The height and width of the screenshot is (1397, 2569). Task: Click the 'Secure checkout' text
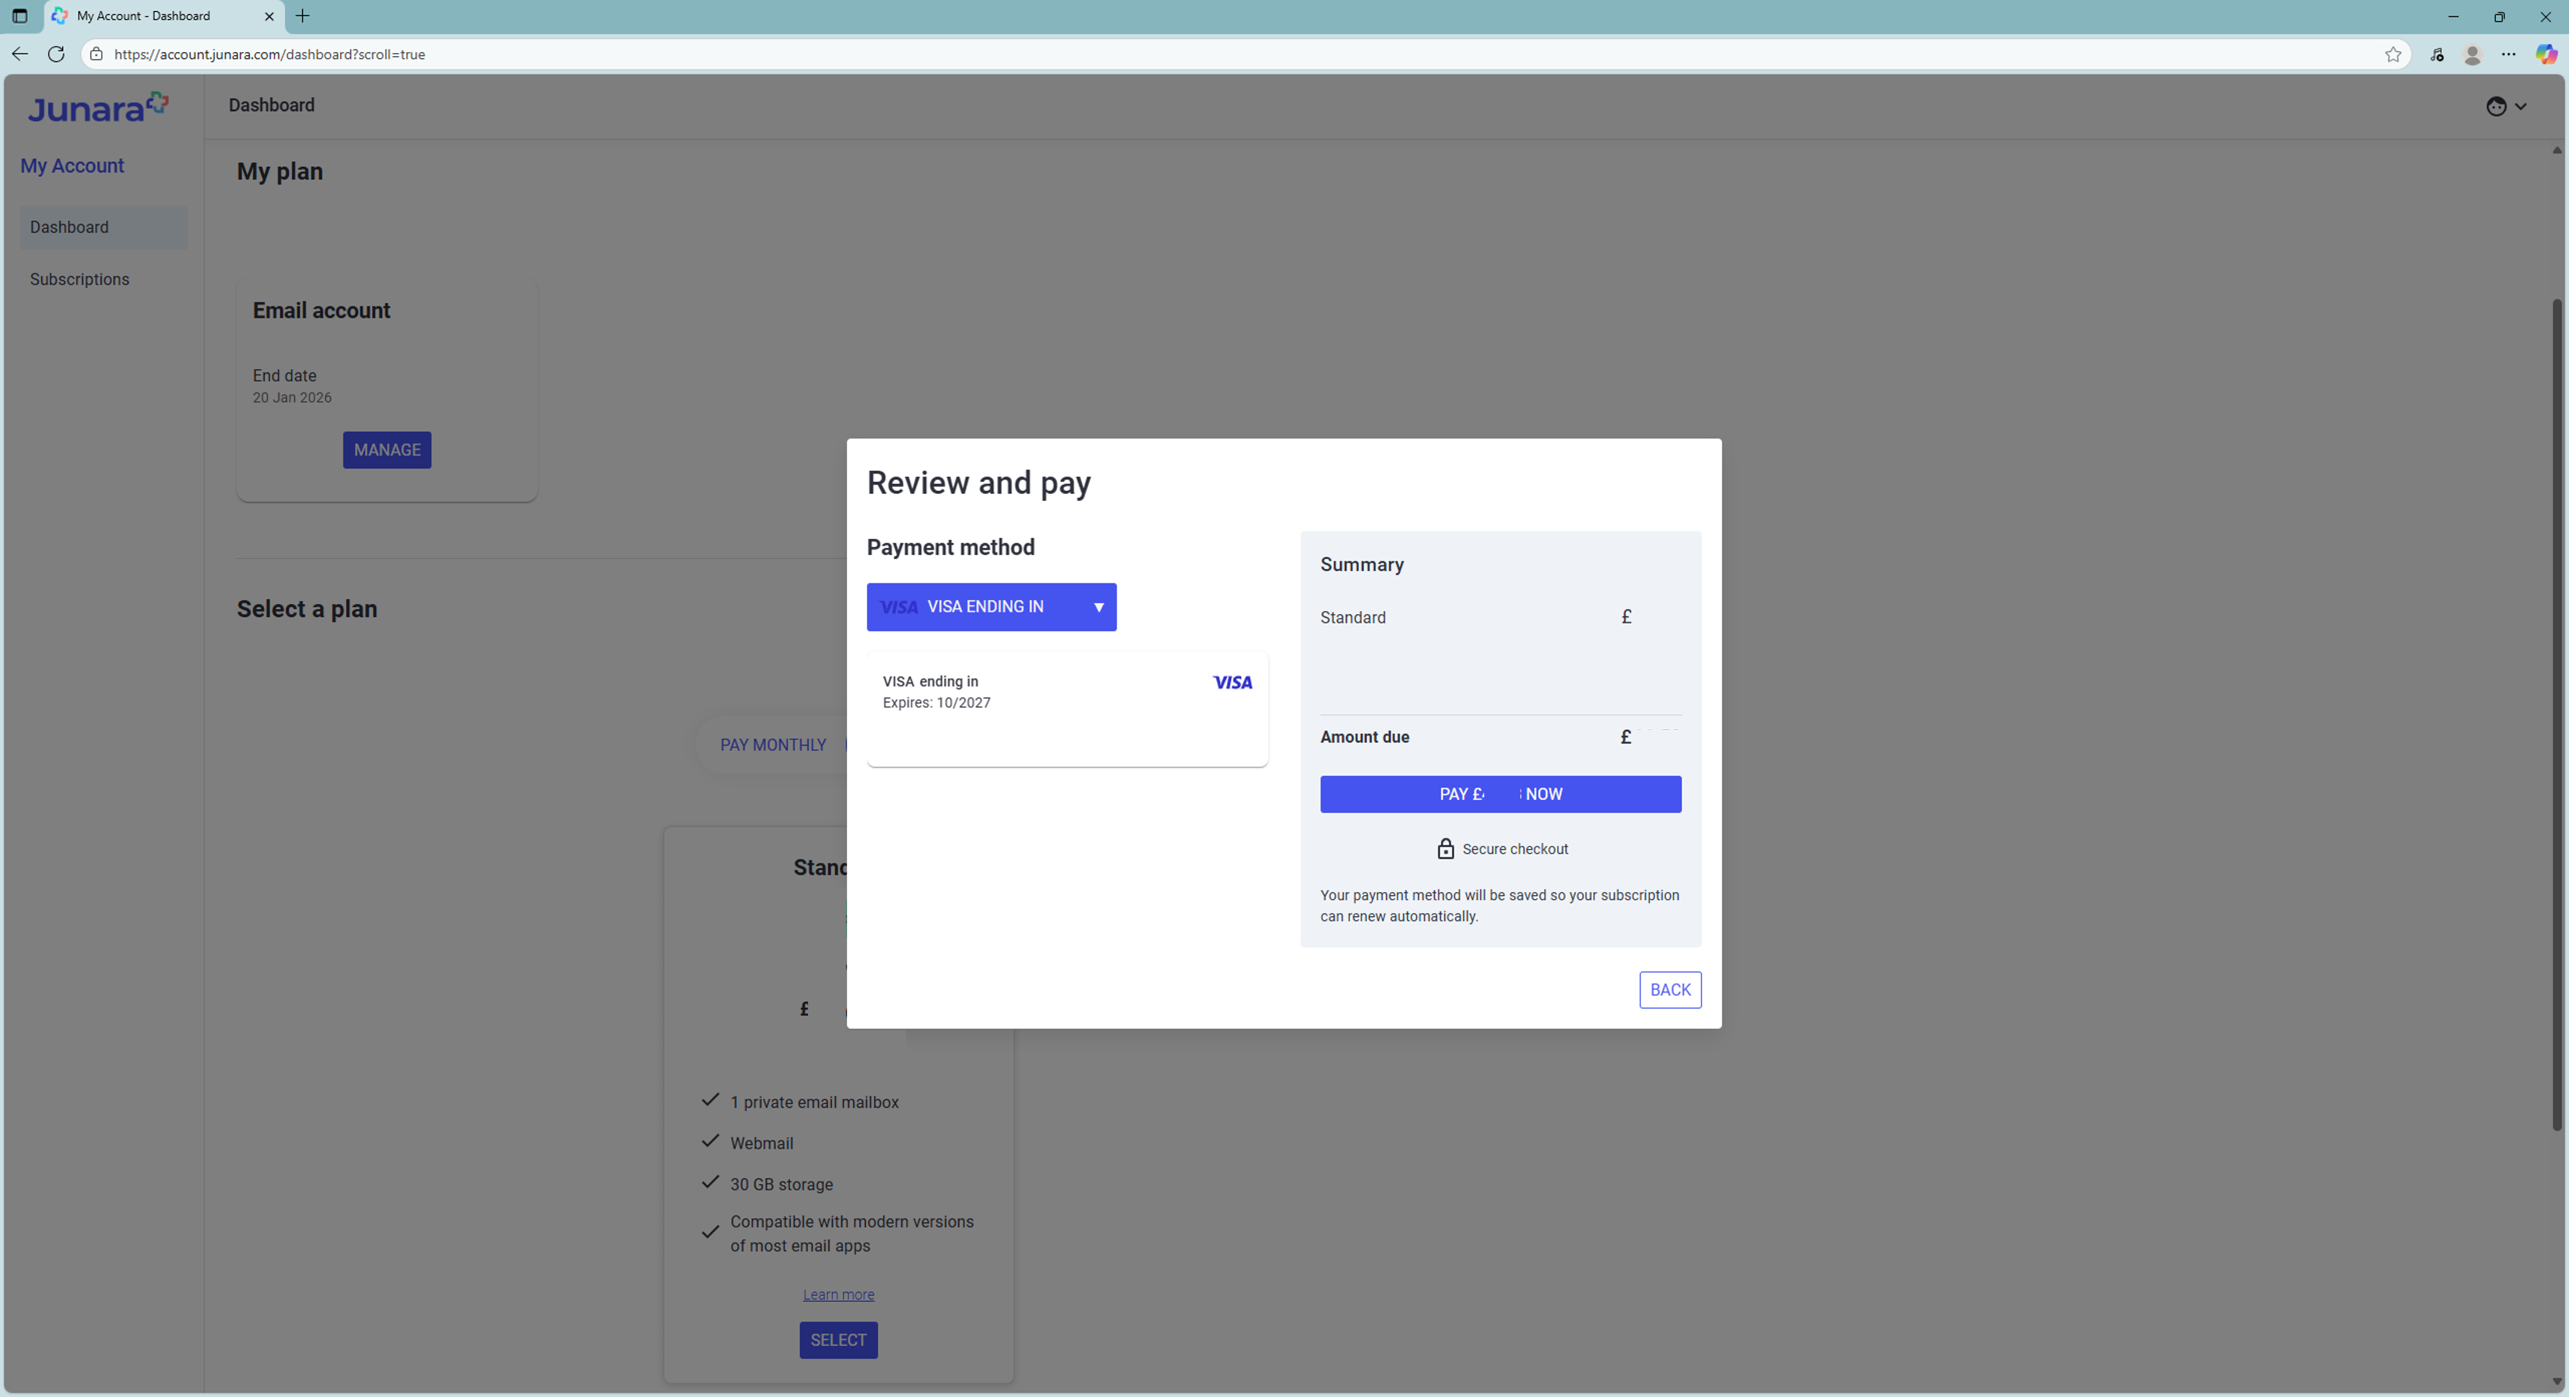coord(1515,849)
